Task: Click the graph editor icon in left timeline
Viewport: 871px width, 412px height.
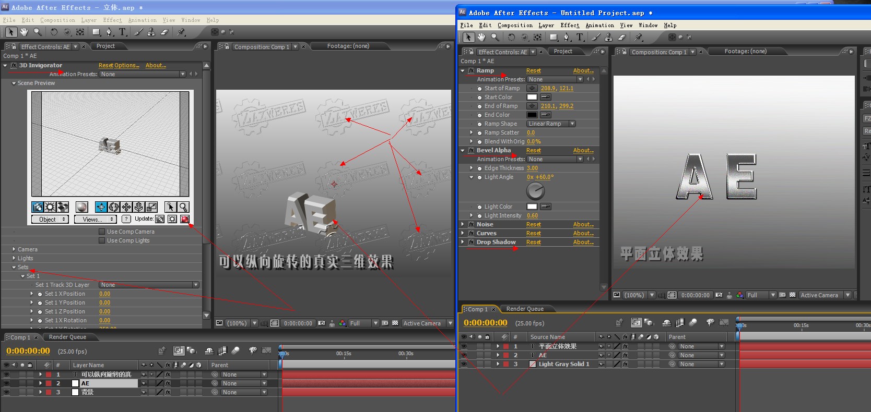Action: (267, 350)
